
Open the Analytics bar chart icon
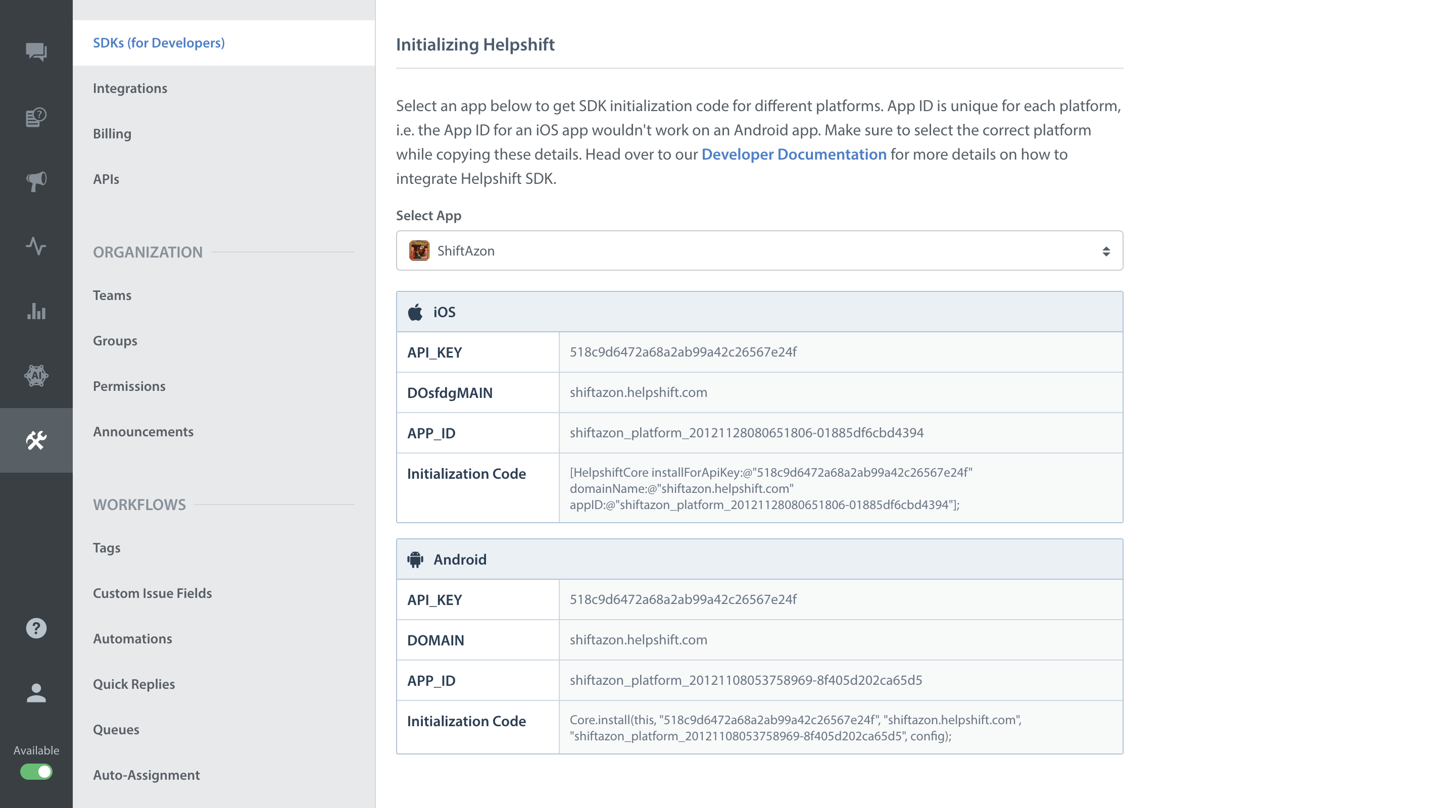(36, 311)
